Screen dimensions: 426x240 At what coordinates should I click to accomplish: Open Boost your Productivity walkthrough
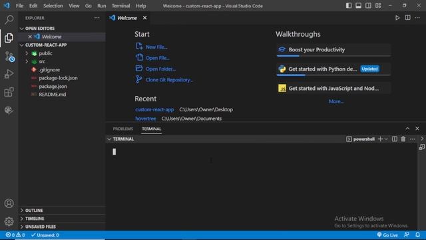(x=333, y=50)
